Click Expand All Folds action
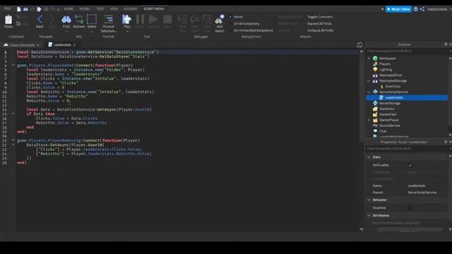 [x=319, y=23]
